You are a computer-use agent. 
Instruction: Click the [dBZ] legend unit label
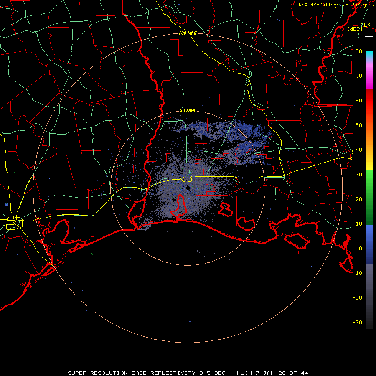click(355, 29)
